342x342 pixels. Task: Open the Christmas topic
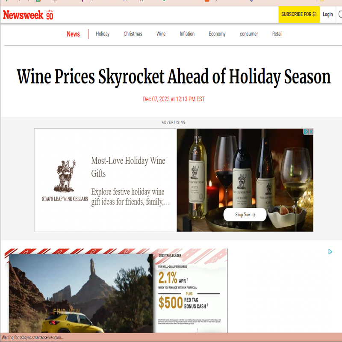click(133, 34)
